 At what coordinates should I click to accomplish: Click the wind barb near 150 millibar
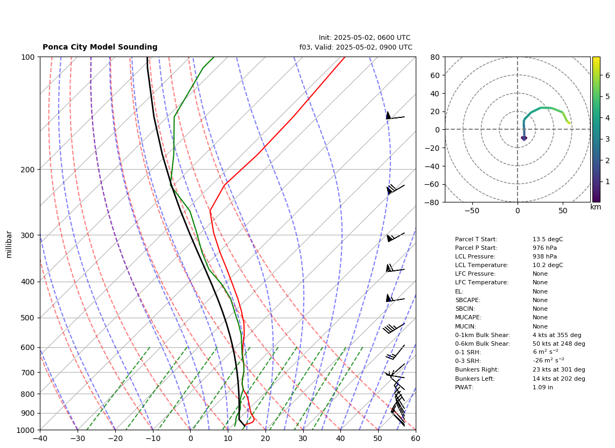(x=395, y=116)
